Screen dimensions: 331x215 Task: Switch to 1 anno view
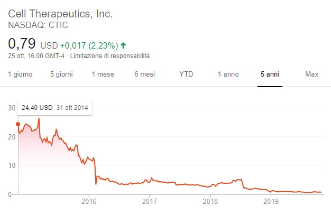[228, 74]
